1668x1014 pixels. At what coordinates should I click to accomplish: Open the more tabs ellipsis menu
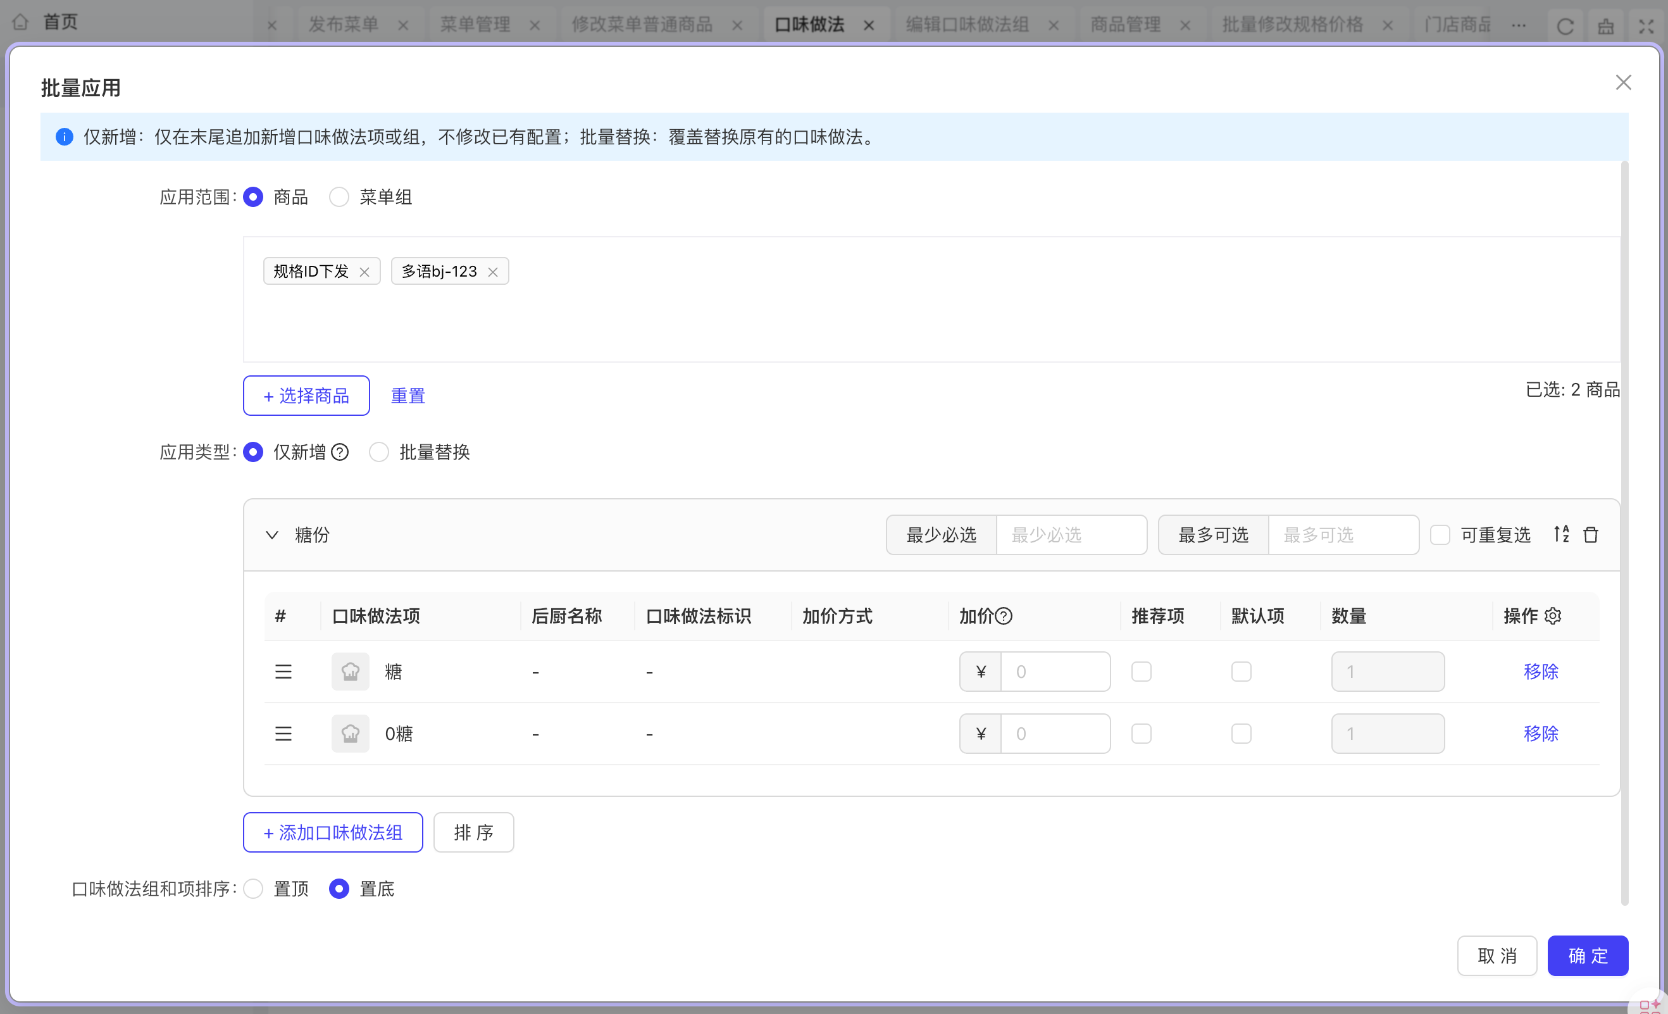[x=1519, y=25]
